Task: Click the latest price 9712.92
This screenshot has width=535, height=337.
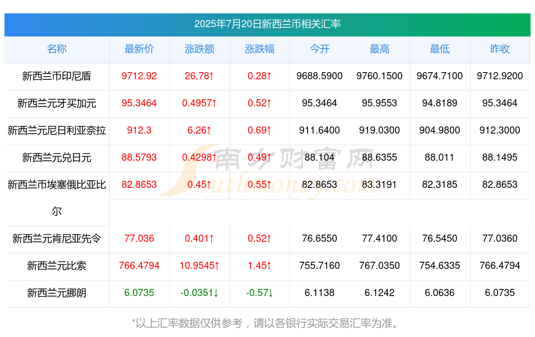Action: click(x=139, y=76)
